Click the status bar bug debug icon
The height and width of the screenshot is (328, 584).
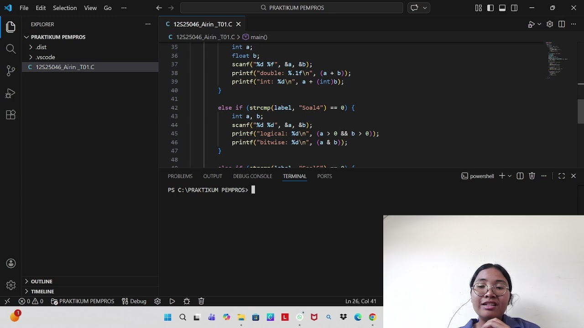click(x=187, y=301)
